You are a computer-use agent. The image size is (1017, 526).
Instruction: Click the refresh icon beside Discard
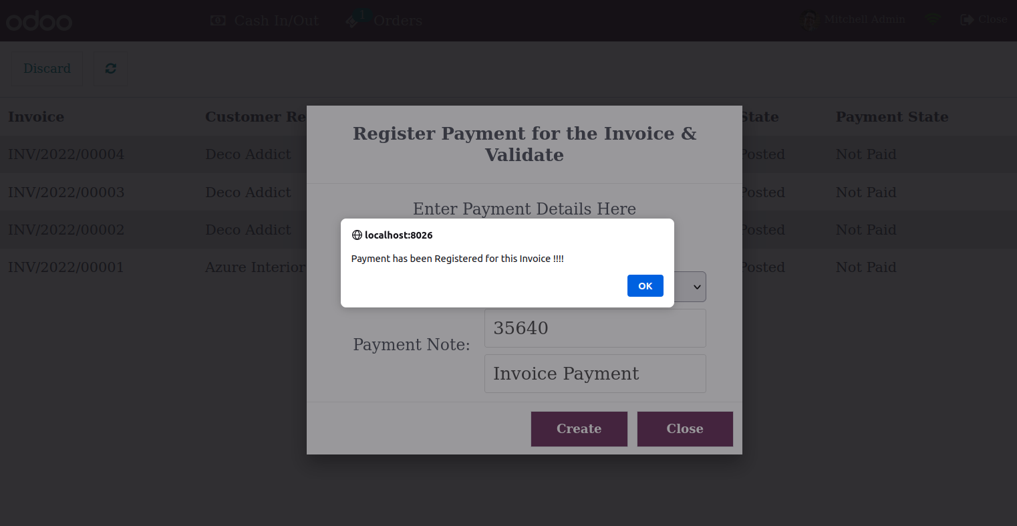(111, 69)
